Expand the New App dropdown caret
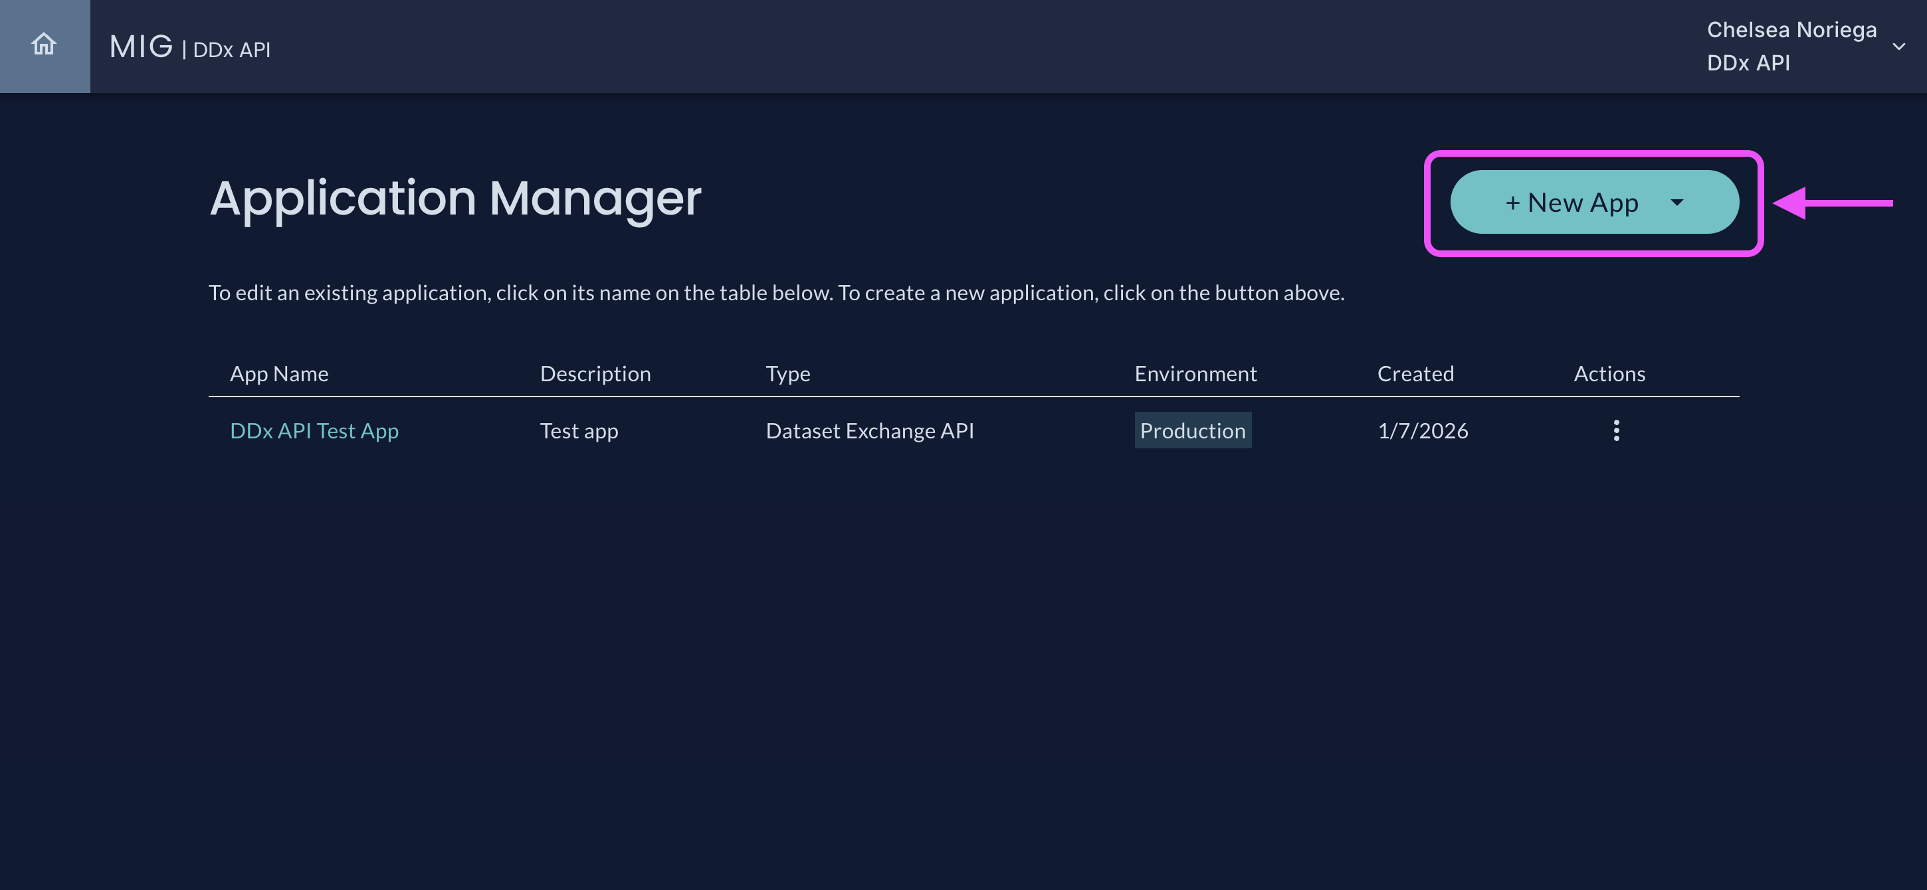This screenshot has height=890, width=1927. (x=1676, y=203)
